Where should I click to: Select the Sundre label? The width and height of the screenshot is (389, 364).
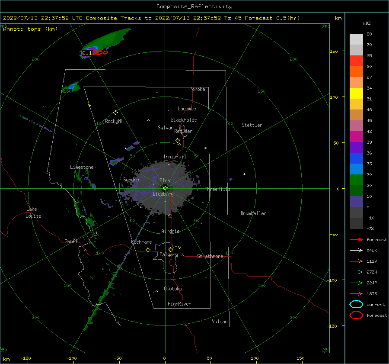[x=131, y=179]
